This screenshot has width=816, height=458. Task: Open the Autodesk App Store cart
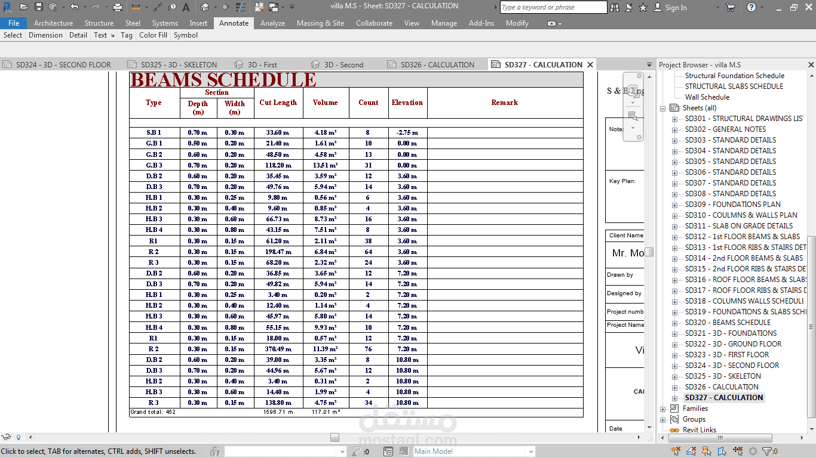[731, 7]
